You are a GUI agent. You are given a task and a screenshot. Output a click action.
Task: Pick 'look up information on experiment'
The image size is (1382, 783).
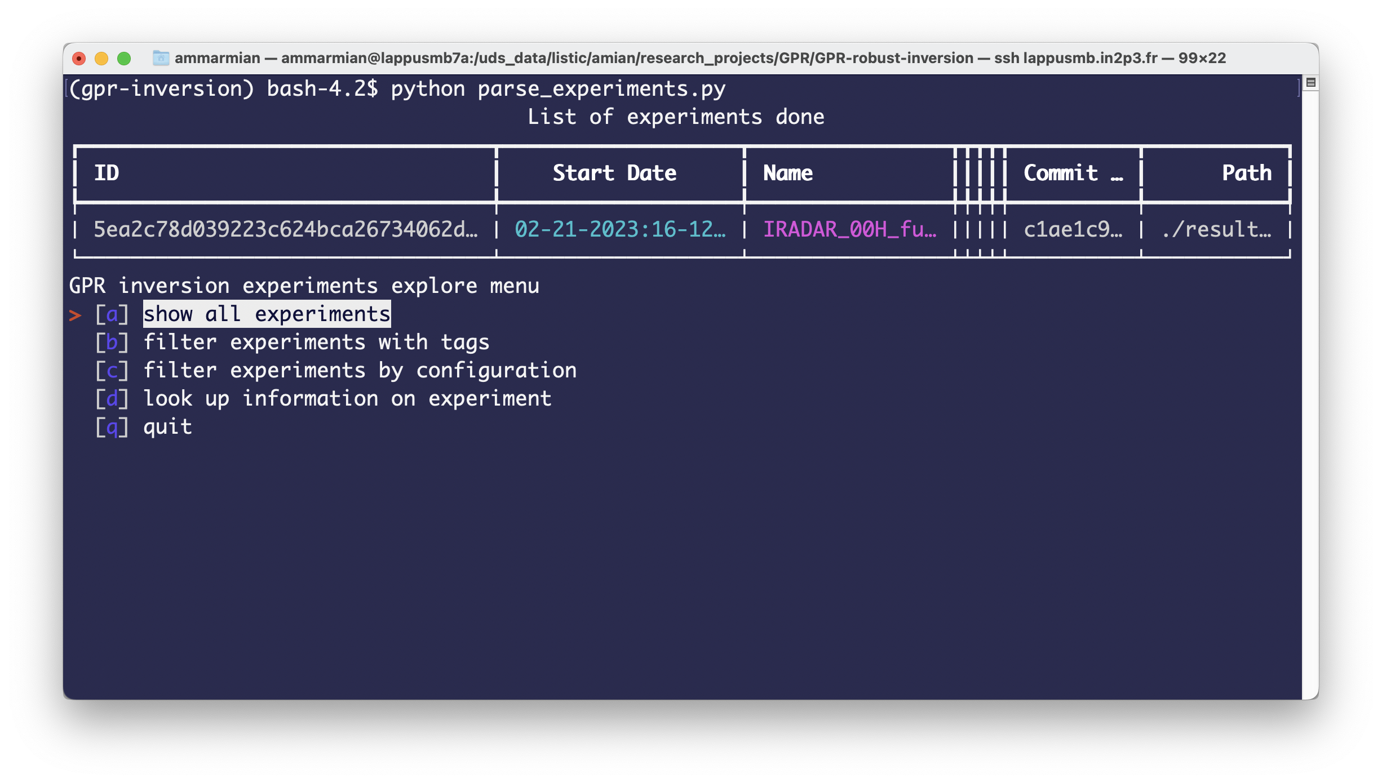347,399
